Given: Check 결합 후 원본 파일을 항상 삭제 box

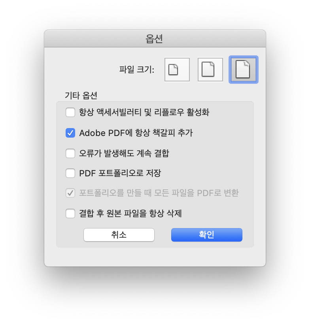Looking at the screenshot, I should coord(70,214).
